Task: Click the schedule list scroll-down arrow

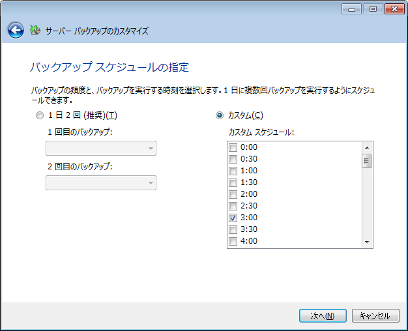Action: click(x=367, y=242)
